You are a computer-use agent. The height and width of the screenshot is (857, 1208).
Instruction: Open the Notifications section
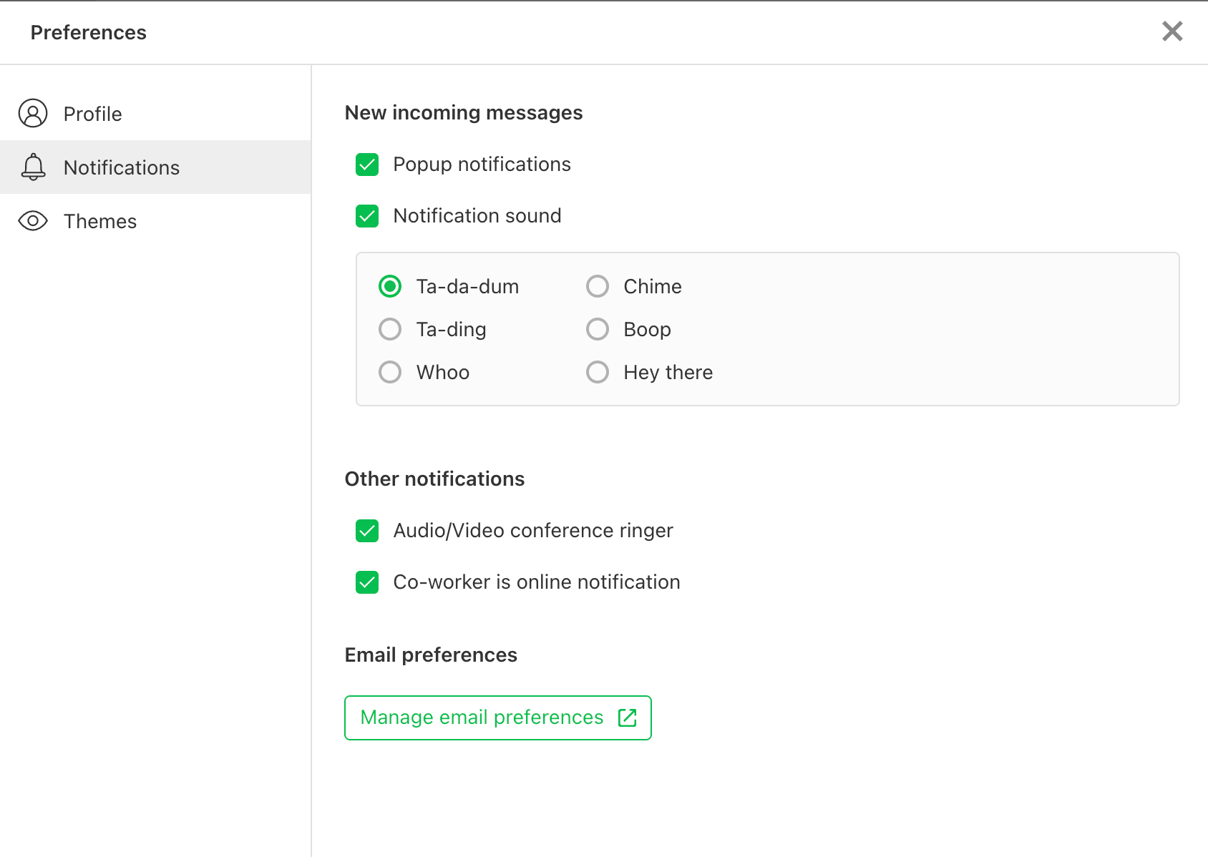[x=155, y=167]
